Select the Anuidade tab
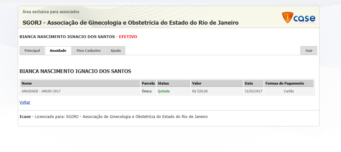 58,51
